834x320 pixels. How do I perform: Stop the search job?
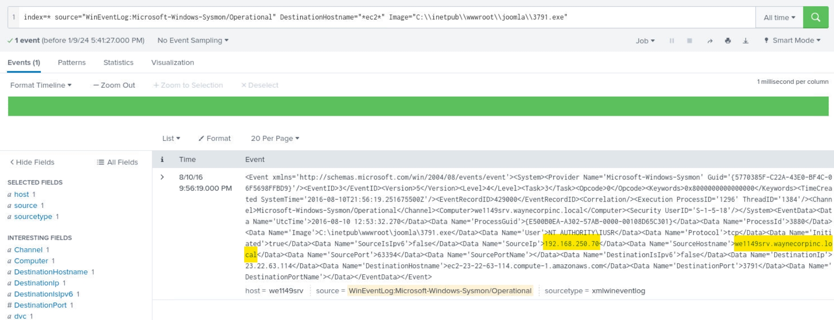(689, 41)
